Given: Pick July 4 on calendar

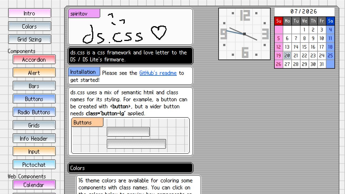Looking at the screenshot, I should pyautogui.click(x=330, y=30).
